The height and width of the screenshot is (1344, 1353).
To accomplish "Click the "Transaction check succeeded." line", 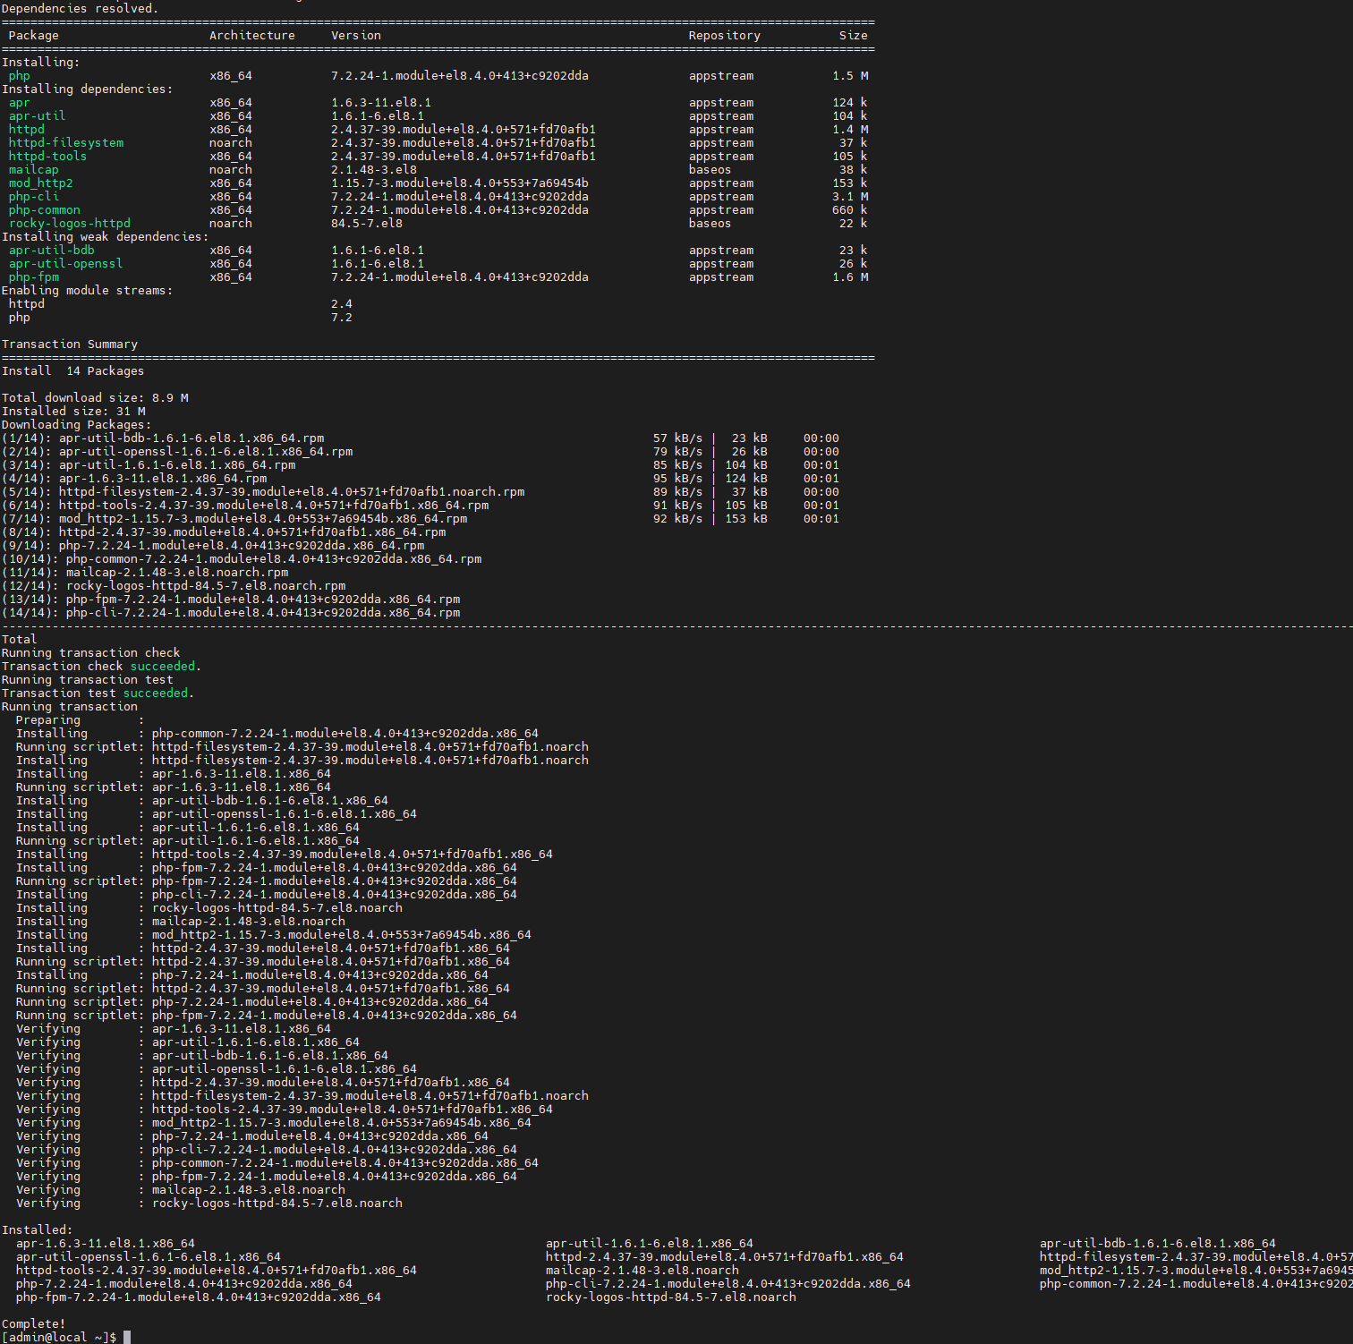I will [x=101, y=667].
